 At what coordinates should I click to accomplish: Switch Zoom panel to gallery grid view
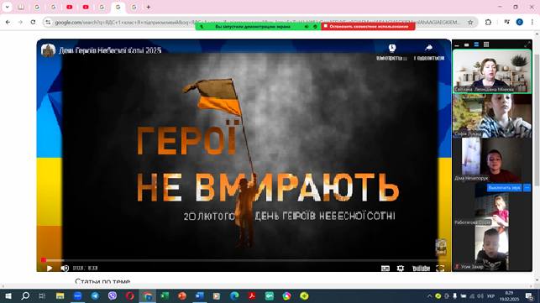[486, 44]
